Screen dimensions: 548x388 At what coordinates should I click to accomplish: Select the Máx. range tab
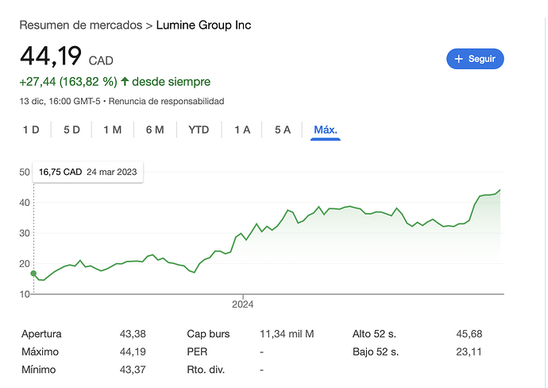(326, 130)
